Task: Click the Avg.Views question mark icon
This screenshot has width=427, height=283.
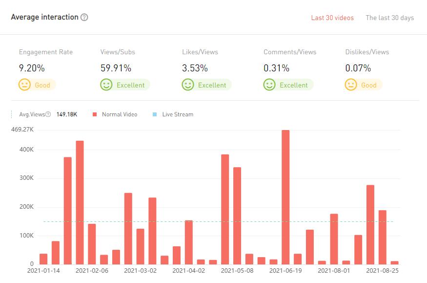Action: [48, 114]
